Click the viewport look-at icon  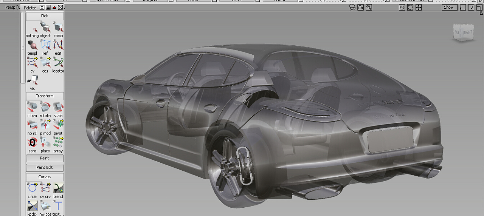pos(410,7)
